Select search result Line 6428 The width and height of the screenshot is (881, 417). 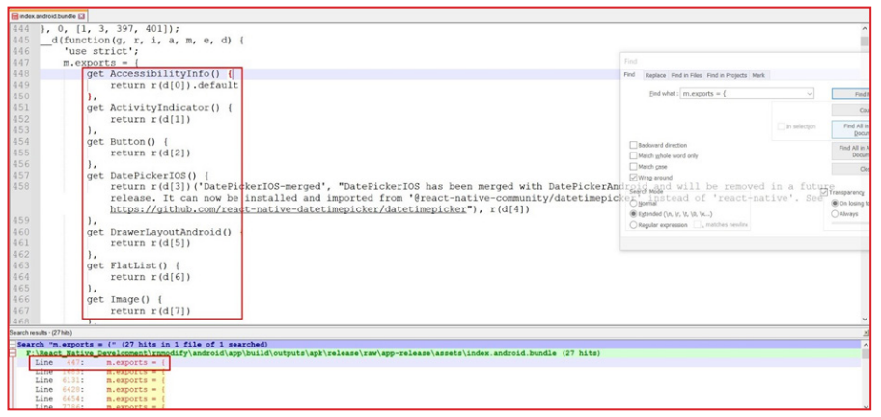point(100,389)
